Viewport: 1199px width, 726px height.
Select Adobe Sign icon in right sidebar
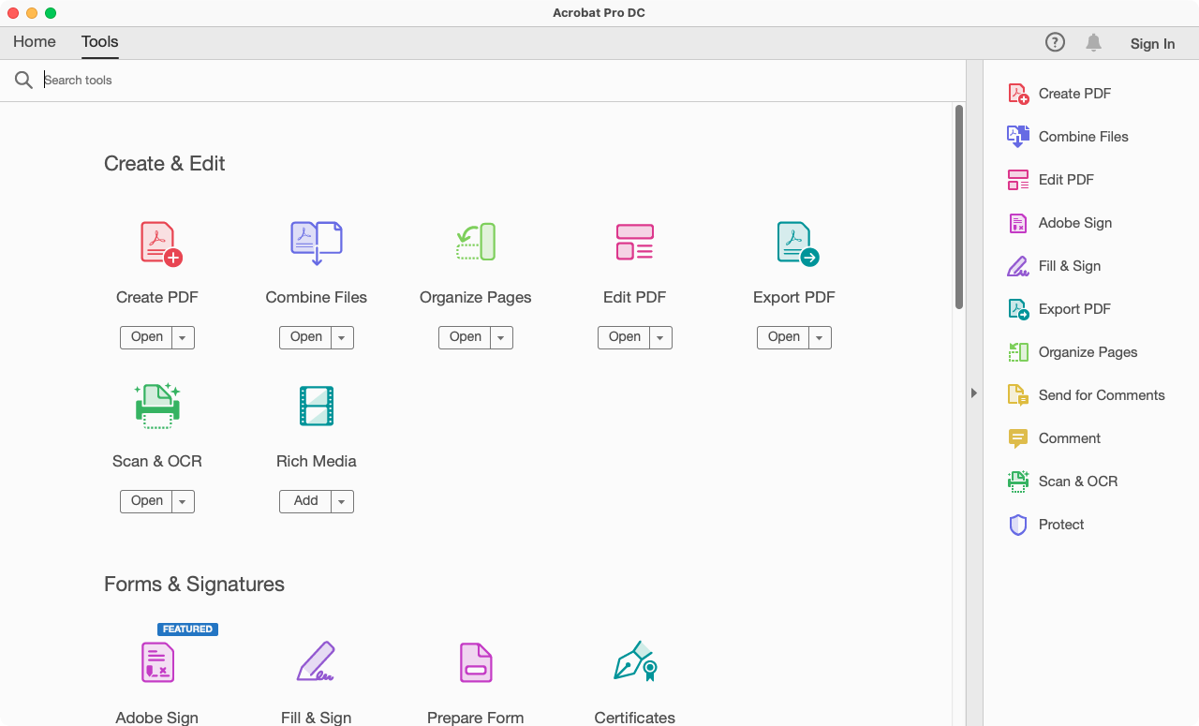[x=1018, y=223]
